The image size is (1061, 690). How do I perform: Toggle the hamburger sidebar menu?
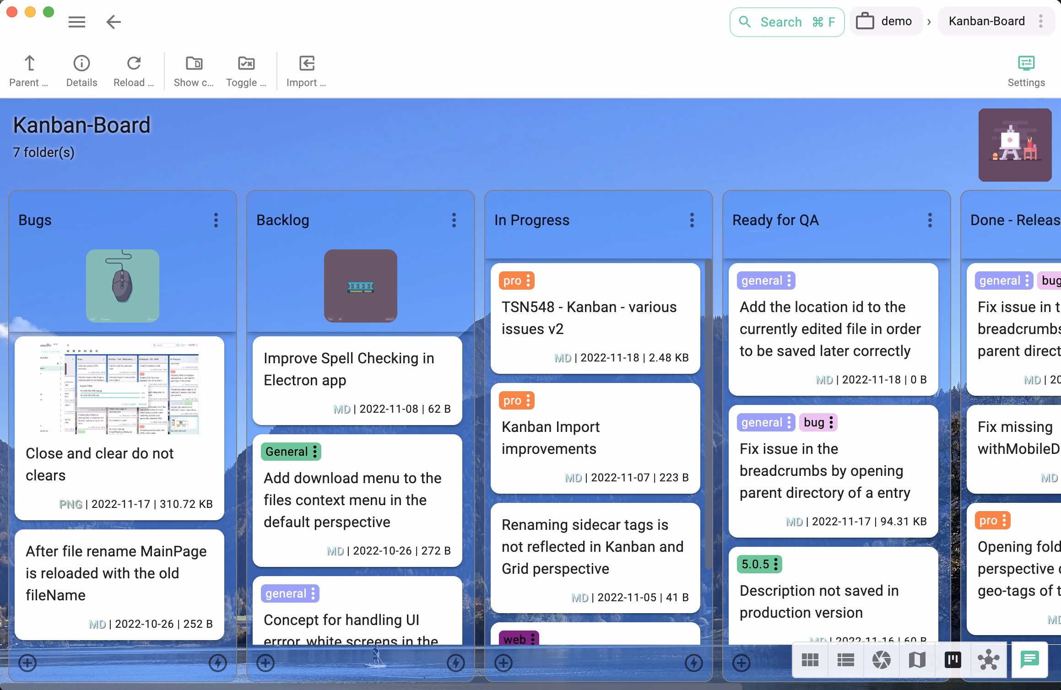[76, 22]
